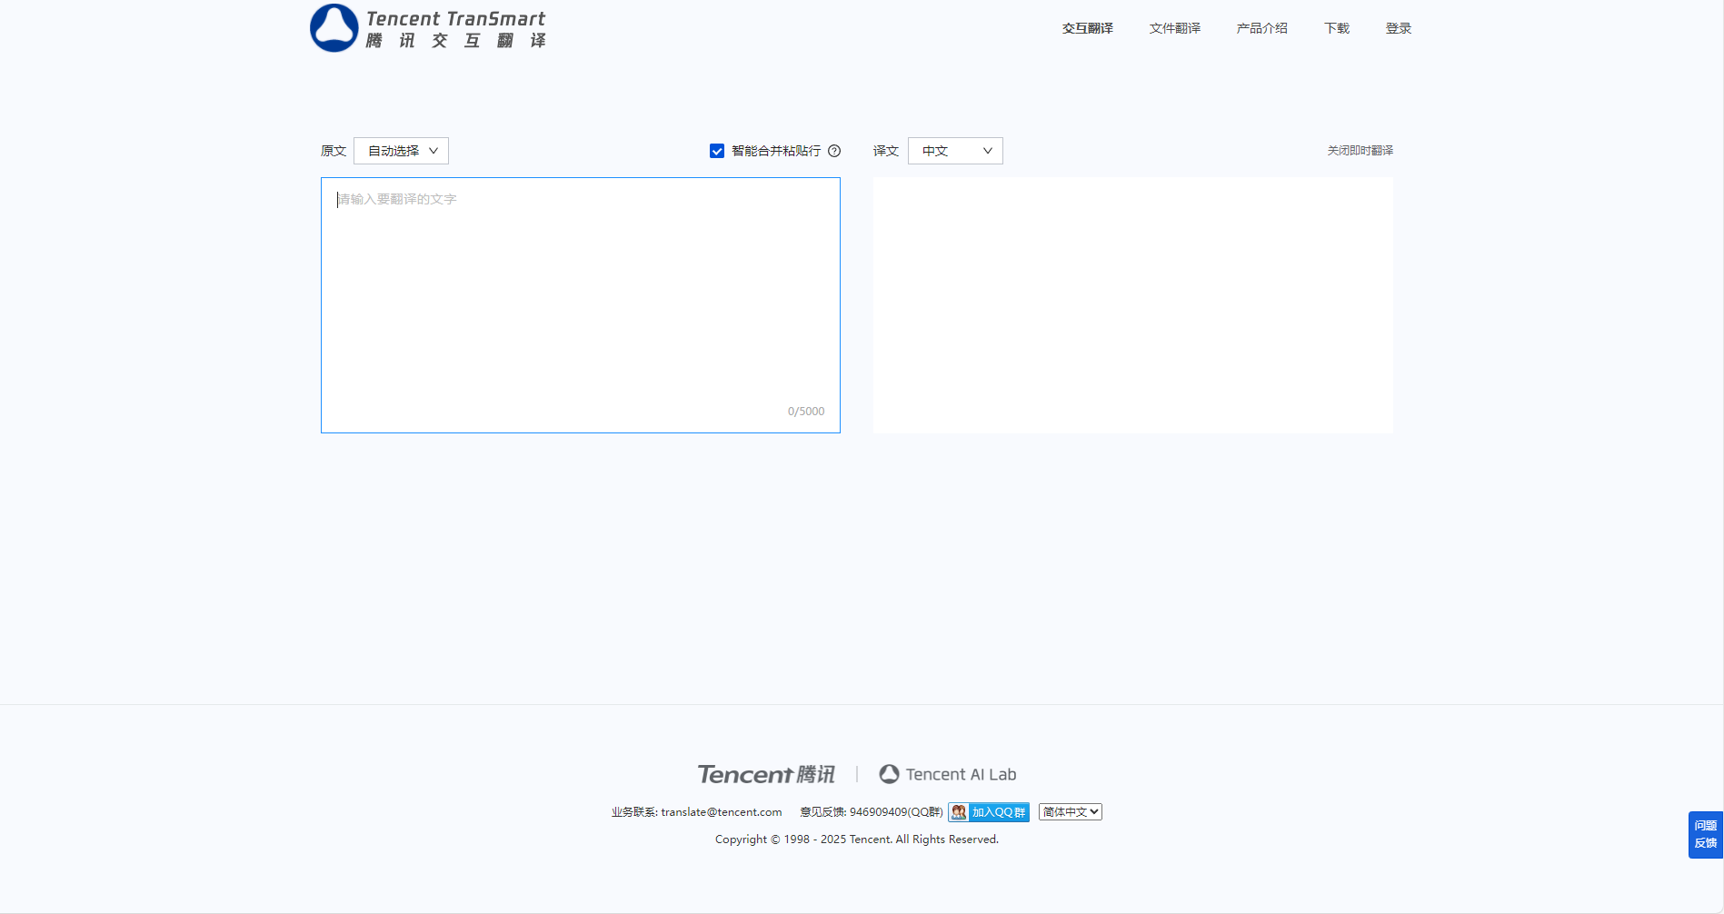Click the Tencent TranSmart logo icon
Viewport: 1724px width, 914px height.
[x=334, y=28]
